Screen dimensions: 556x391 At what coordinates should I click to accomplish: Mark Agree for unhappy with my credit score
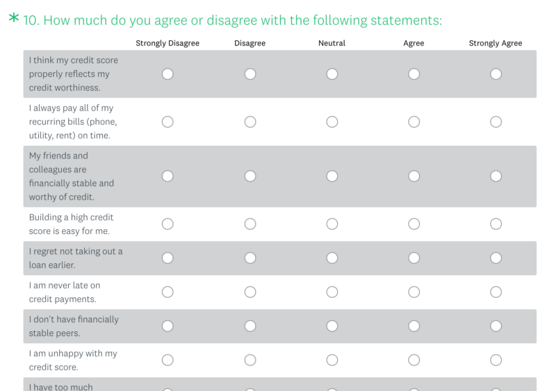pos(414,360)
